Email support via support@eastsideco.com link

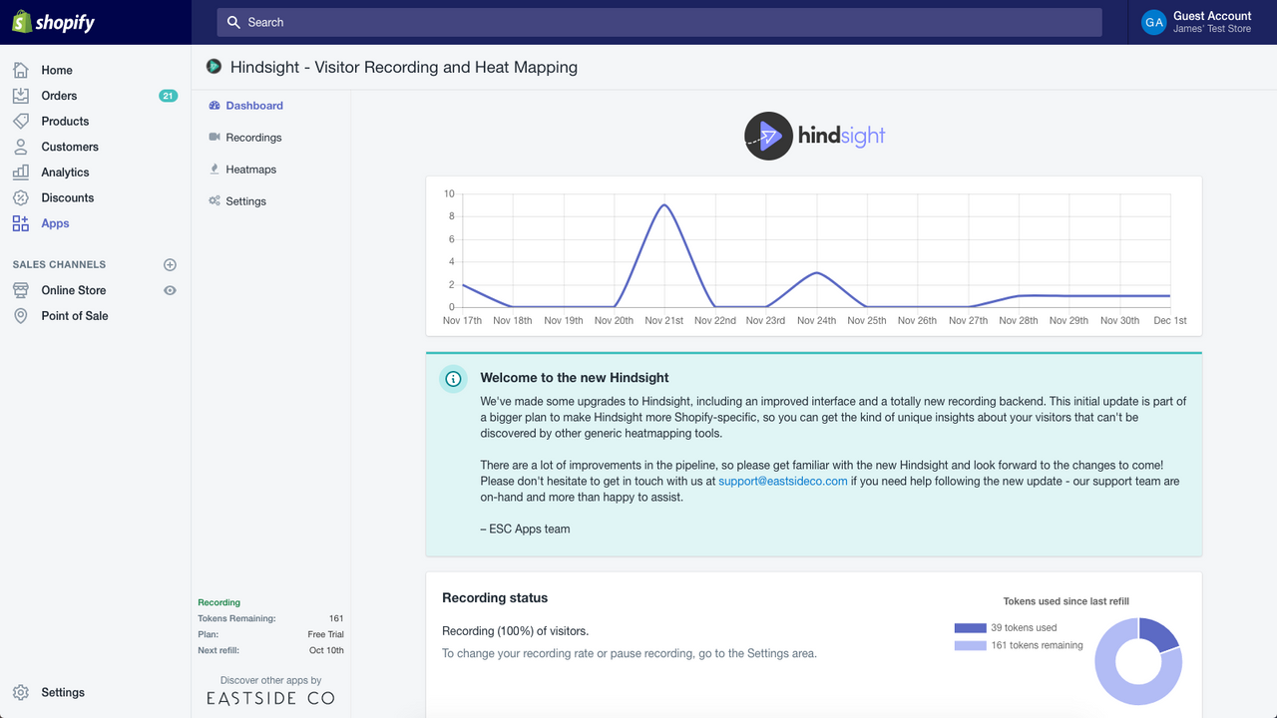point(782,480)
